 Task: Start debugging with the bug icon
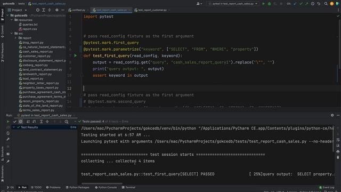click(x=269, y=4)
